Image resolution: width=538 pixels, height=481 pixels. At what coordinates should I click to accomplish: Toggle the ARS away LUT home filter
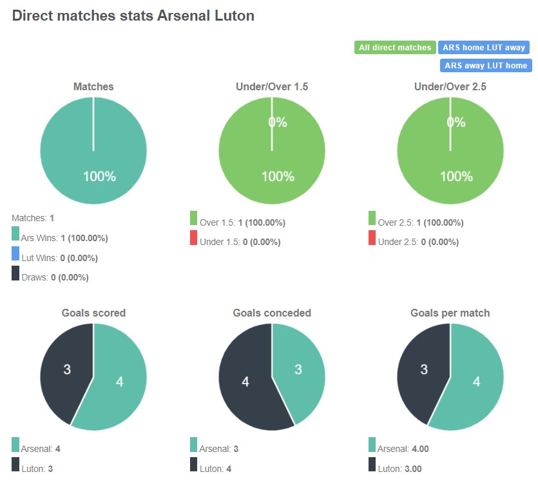click(x=485, y=65)
